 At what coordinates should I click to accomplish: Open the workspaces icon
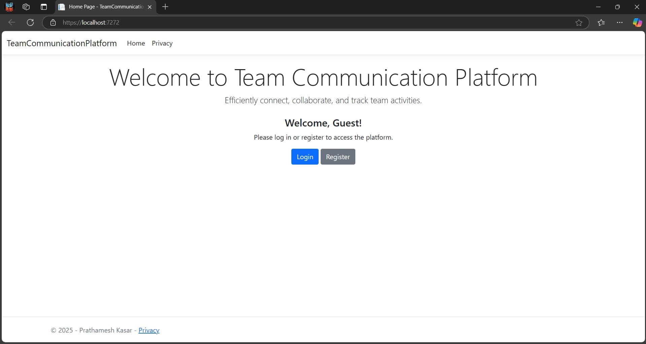pyautogui.click(x=26, y=7)
